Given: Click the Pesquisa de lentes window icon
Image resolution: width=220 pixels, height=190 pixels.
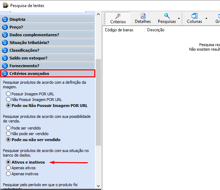Looking at the screenshot, I should [x=5, y=6].
